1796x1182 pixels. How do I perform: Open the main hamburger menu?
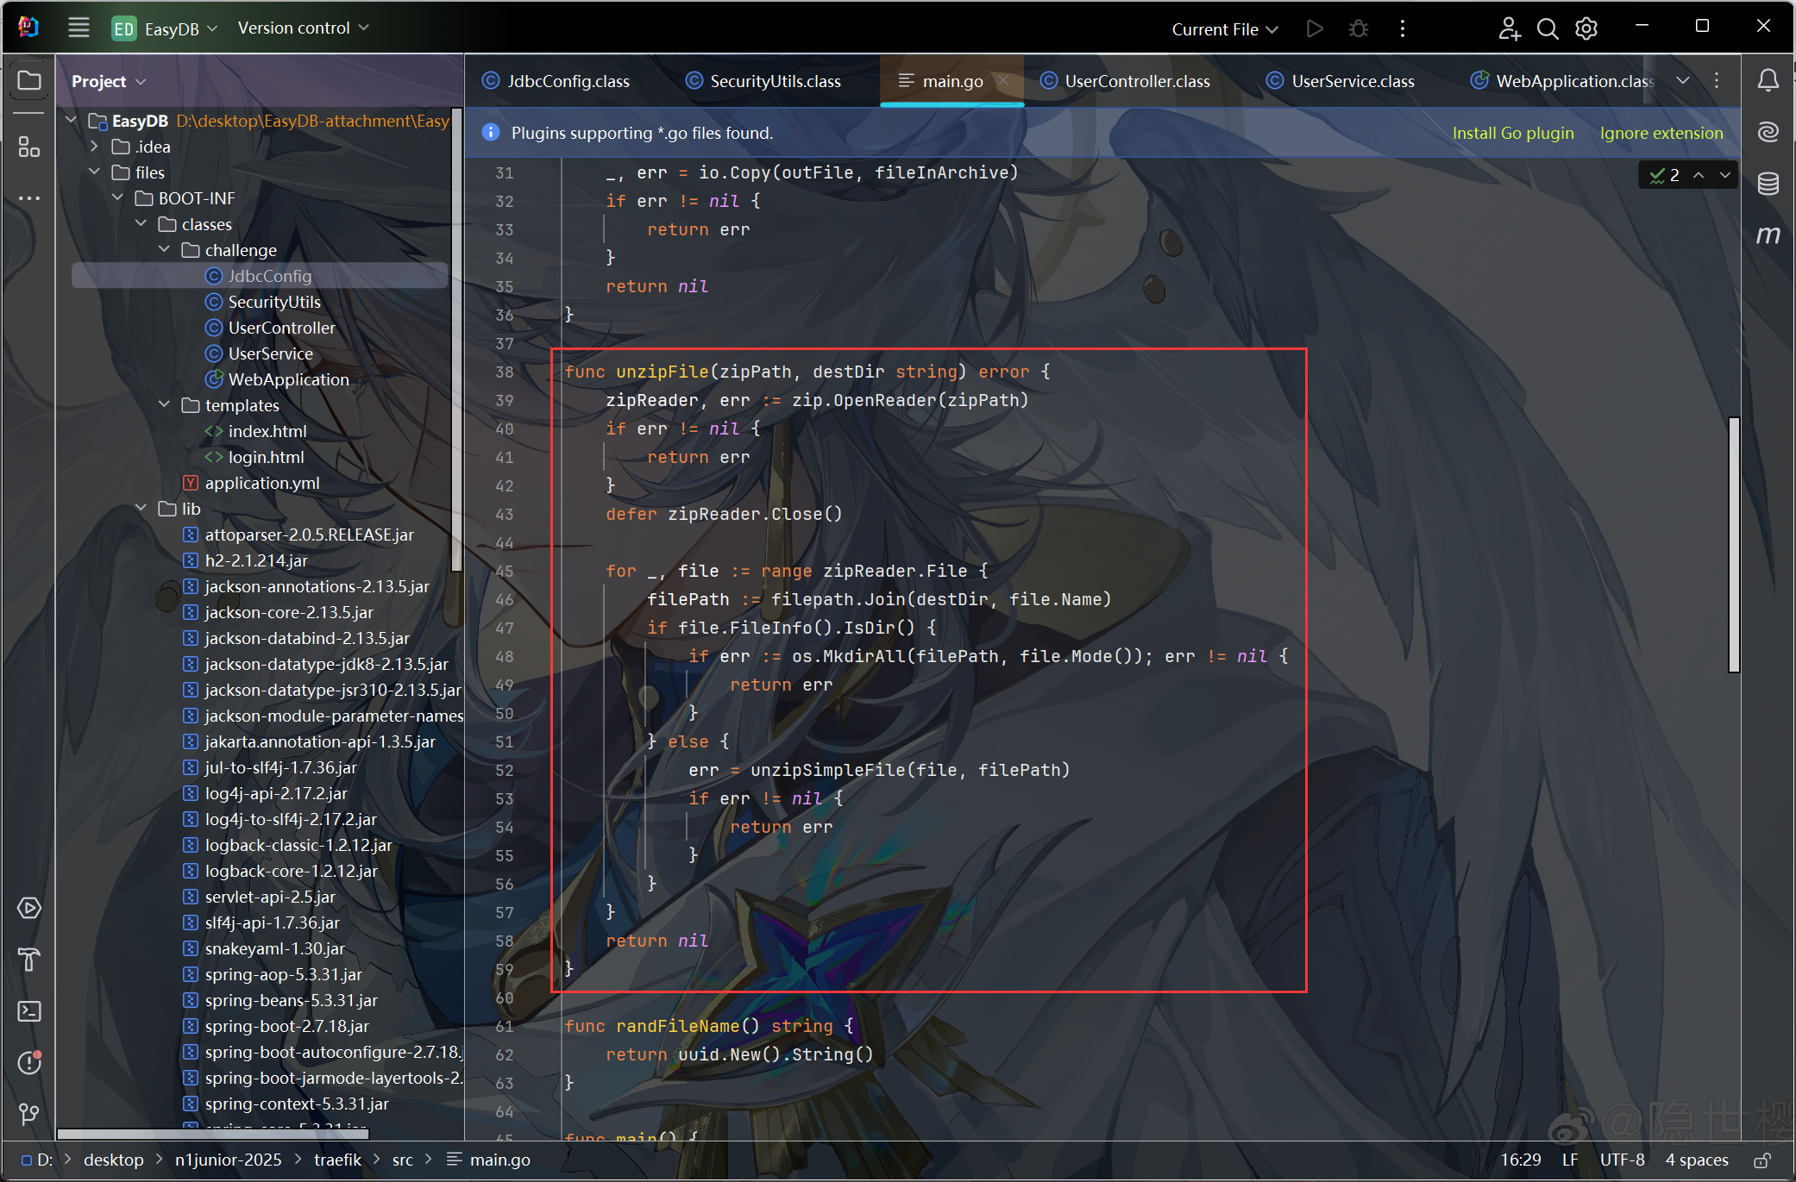point(78,28)
